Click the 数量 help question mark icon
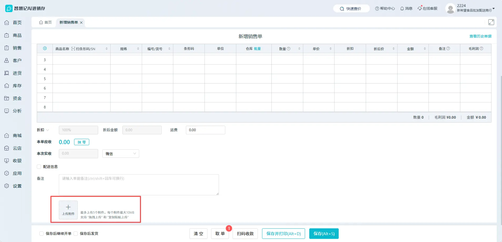This screenshot has height=242, width=502. pyautogui.click(x=289, y=49)
